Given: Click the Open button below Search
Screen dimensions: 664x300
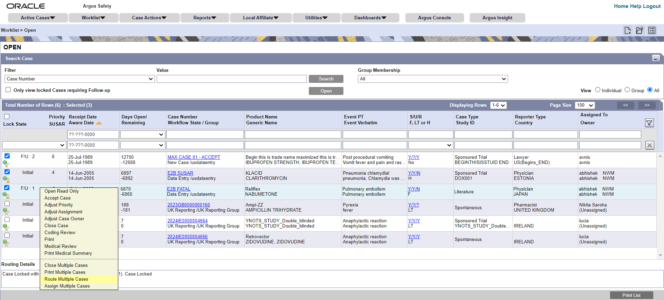Looking at the screenshot, I should pyautogui.click(x=326, y=91).
